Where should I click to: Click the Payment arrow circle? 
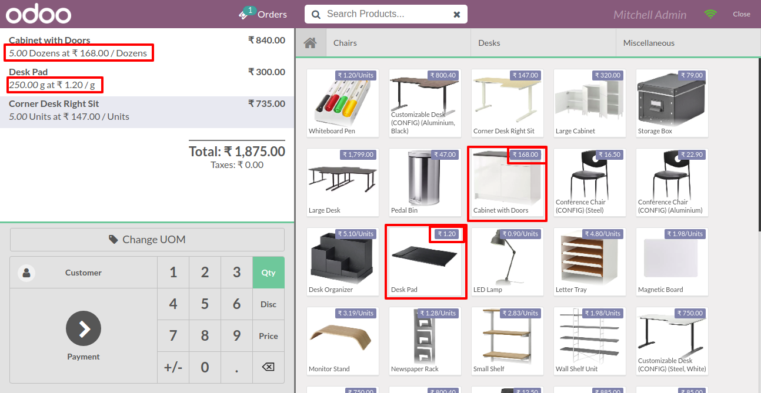(84, 328)
